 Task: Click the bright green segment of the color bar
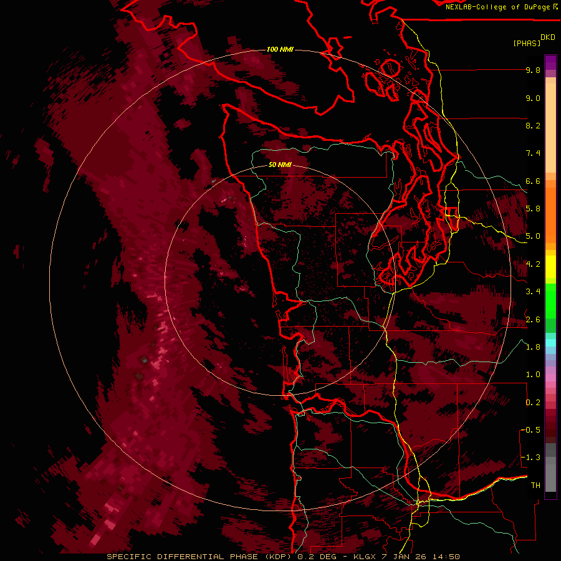pyautogui.click(x=550, y=301)
